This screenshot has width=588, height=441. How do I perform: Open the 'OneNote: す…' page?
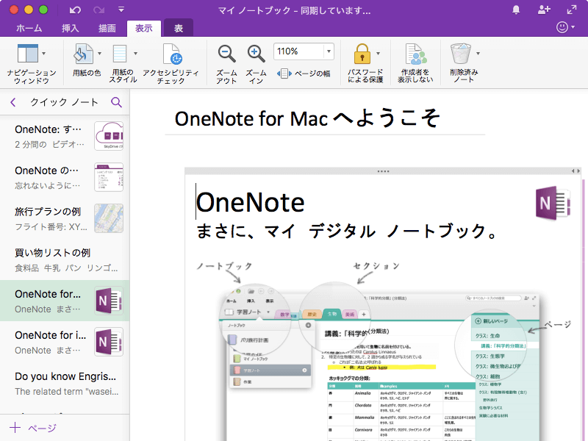pos(65,136)
